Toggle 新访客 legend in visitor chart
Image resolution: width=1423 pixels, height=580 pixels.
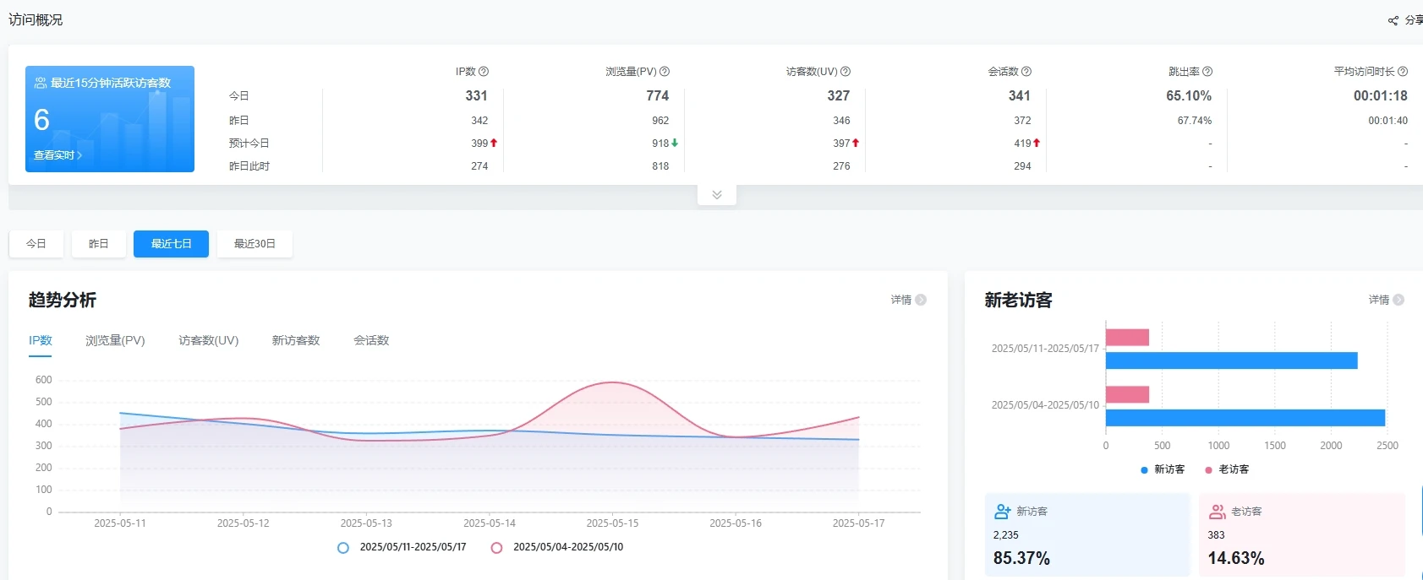tap(1144, 470)
